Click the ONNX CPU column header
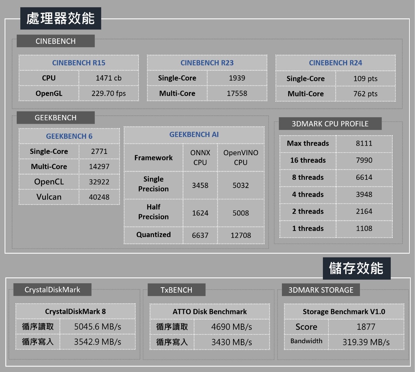 200,158
